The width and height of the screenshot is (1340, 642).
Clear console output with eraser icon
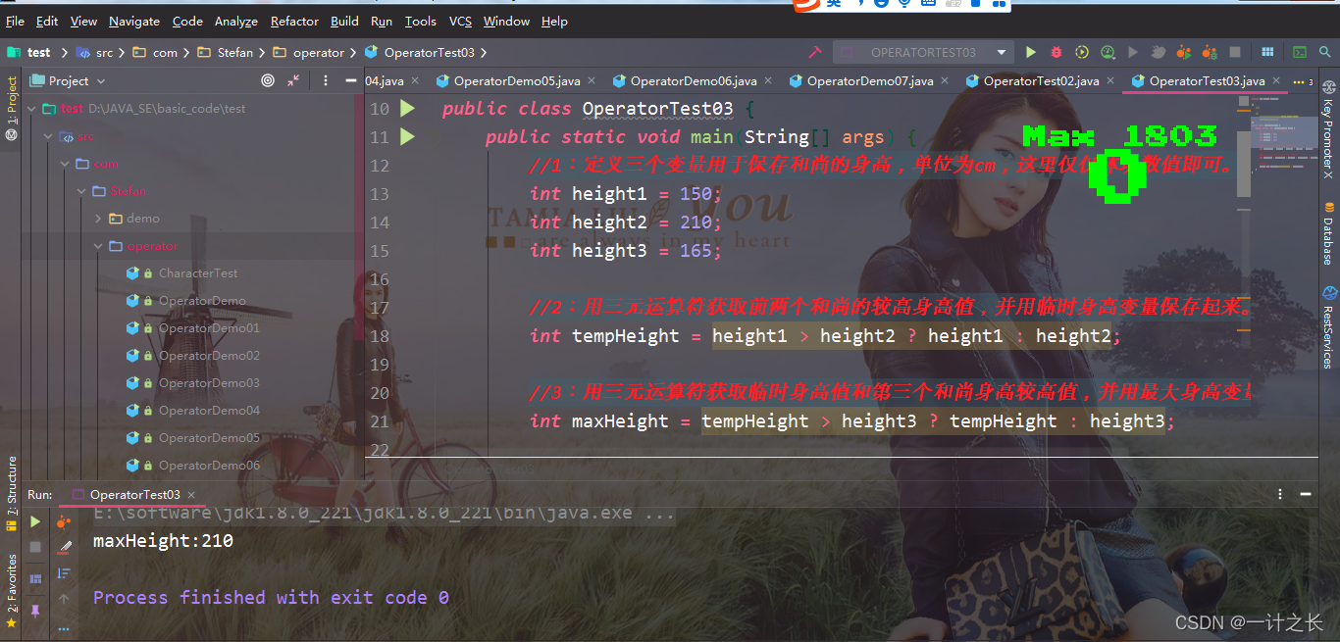click(65, 547)
